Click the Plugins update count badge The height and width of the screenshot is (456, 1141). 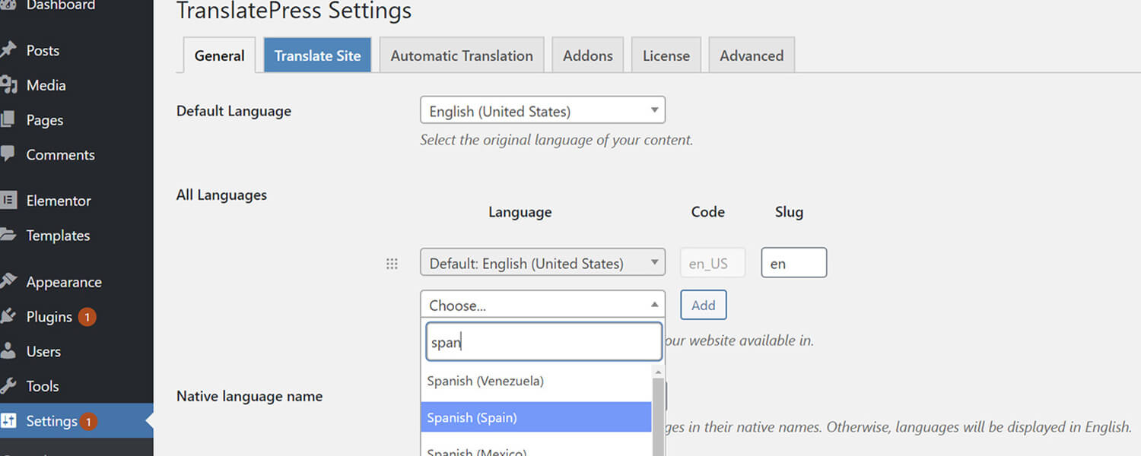(x=87, y=317)
